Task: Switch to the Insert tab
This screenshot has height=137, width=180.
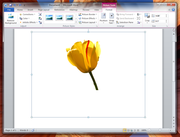Action: [x=30, y=10]
